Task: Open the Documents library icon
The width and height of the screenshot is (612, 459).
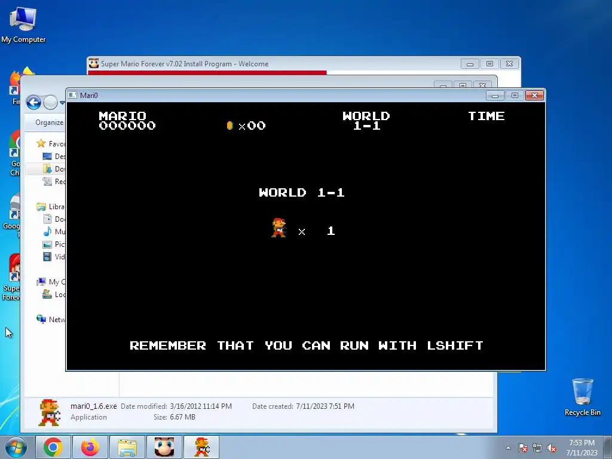Action: click(47, 219)
